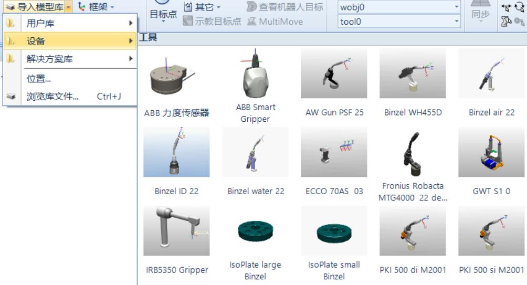Click the 同步 synchronize button
The height and width of the screenshot is (285, 527).
tap(481, 12)
